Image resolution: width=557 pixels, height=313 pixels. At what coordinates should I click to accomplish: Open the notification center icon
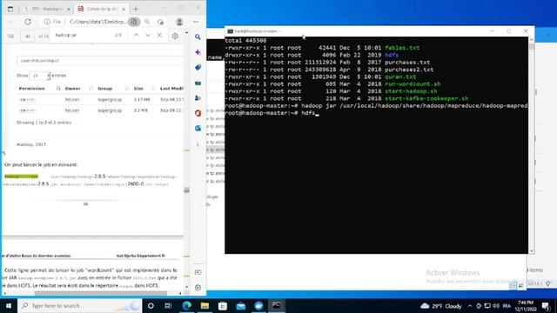pyautogui.click(x=546, y=306)
